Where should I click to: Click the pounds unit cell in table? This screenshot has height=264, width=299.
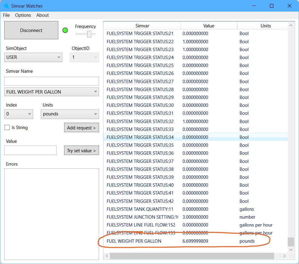coord(247,241)
